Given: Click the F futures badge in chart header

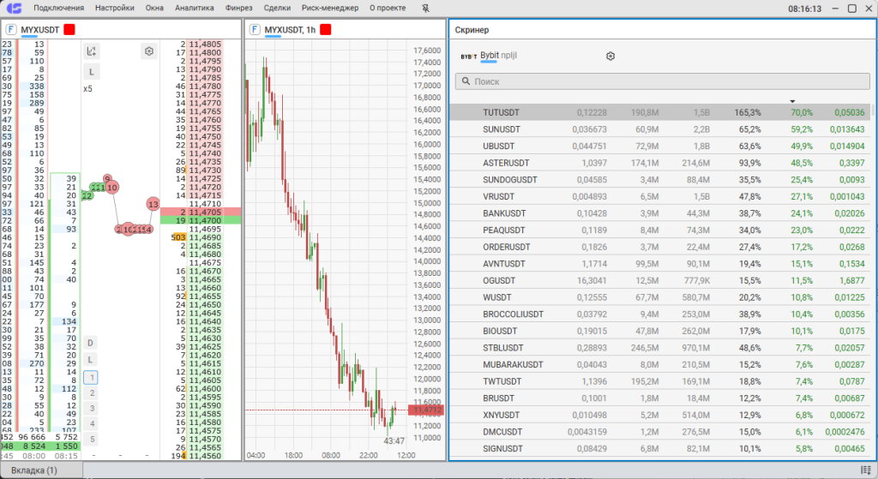Looking at the screenshot, I should point(255,29).
